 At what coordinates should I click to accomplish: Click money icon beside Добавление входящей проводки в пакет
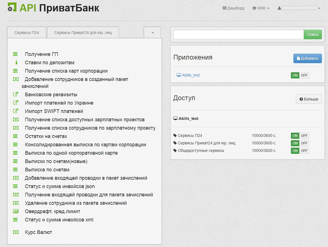pyautogui.click(x=16, y=178)
